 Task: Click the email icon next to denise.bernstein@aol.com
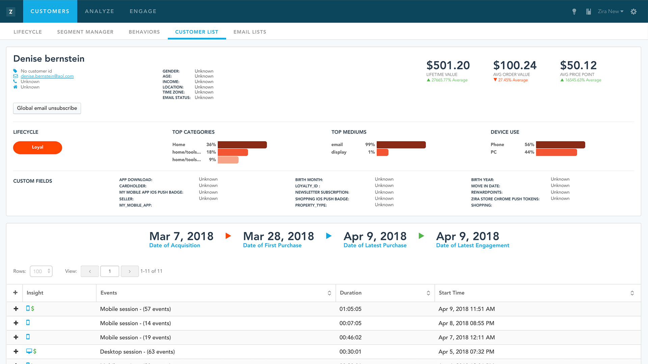click(x=16, y=75)
